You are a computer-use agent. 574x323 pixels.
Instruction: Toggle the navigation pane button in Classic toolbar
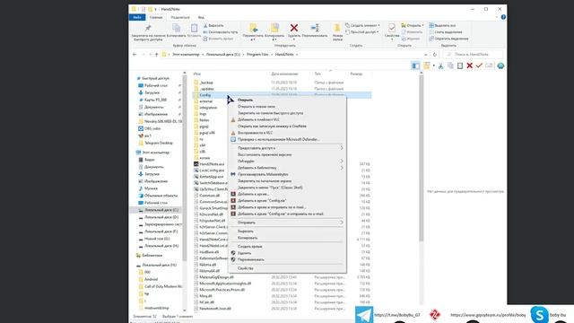click(x=415, y=65)
